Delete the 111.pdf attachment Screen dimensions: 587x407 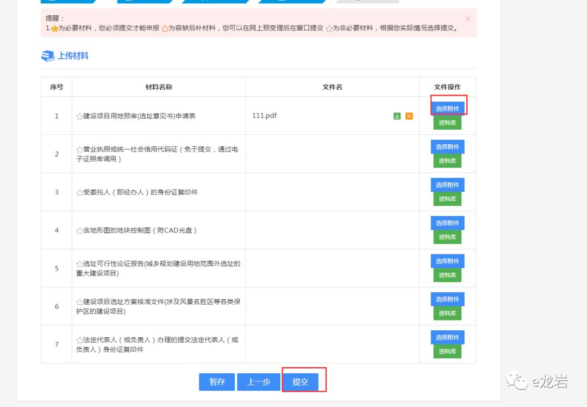click(409, 116)
